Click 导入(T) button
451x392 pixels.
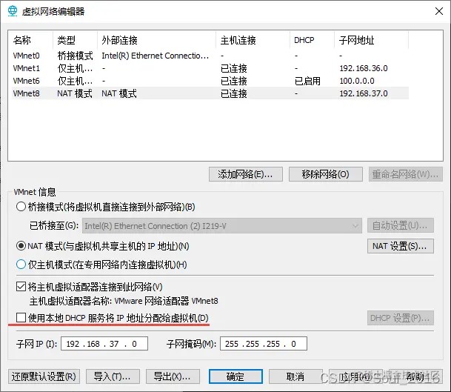click(x=113, y=376)
